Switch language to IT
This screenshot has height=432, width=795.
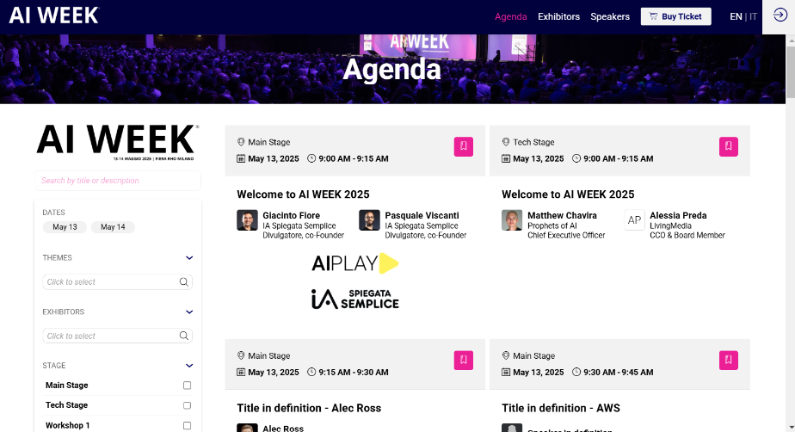(754, 16)
